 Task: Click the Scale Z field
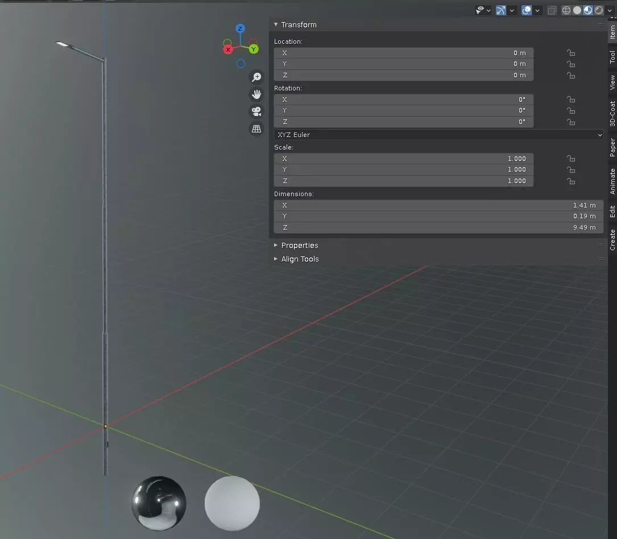tap(403, 181)
